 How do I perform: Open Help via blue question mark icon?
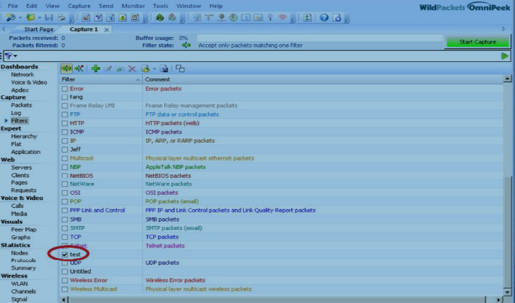[x=324, y=18]
